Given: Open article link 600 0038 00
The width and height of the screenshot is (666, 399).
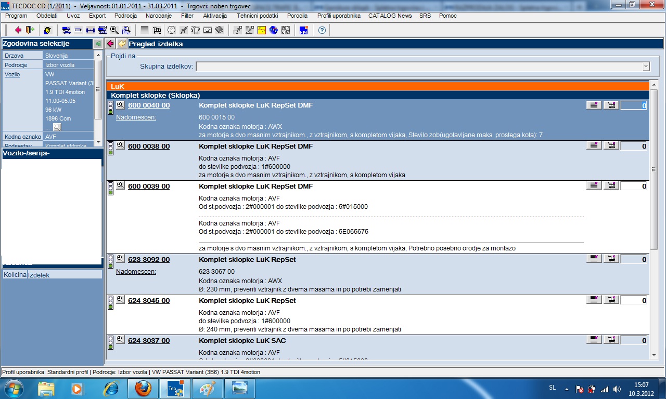Looking at the screenshot, I should 149,147.
